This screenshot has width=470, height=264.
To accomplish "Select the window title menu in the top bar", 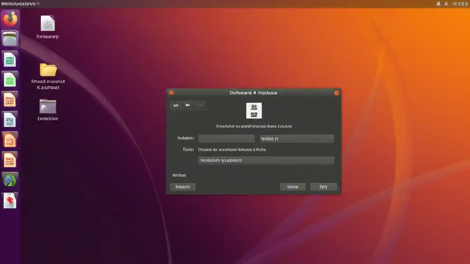I will [x=20, y=4].
